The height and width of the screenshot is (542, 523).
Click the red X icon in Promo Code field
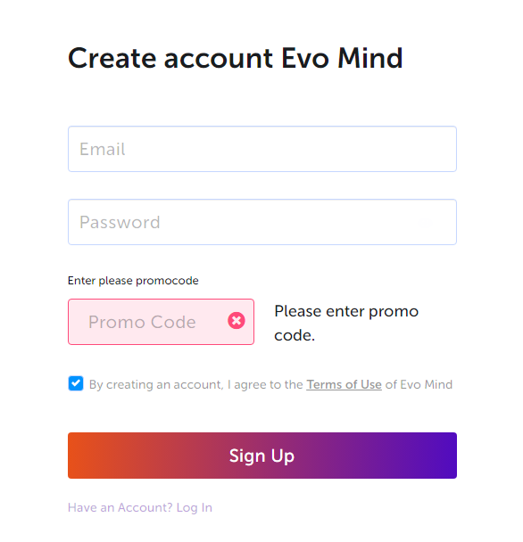coord(237,321)
